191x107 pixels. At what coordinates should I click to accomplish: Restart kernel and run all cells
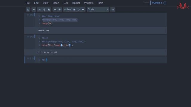coord(83,10)
